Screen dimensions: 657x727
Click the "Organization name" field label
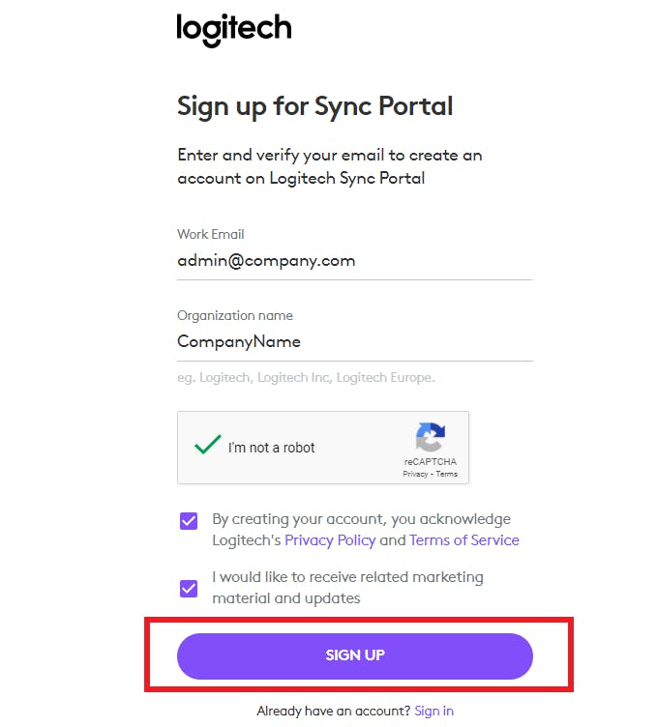[234, 315]
